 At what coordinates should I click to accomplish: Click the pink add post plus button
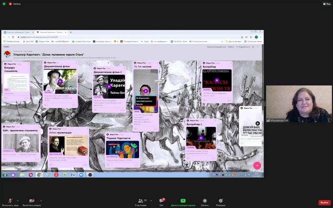point(257,166)
